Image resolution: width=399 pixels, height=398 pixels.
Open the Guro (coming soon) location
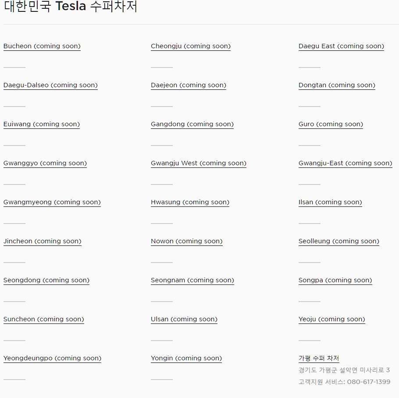pos(331,124)
